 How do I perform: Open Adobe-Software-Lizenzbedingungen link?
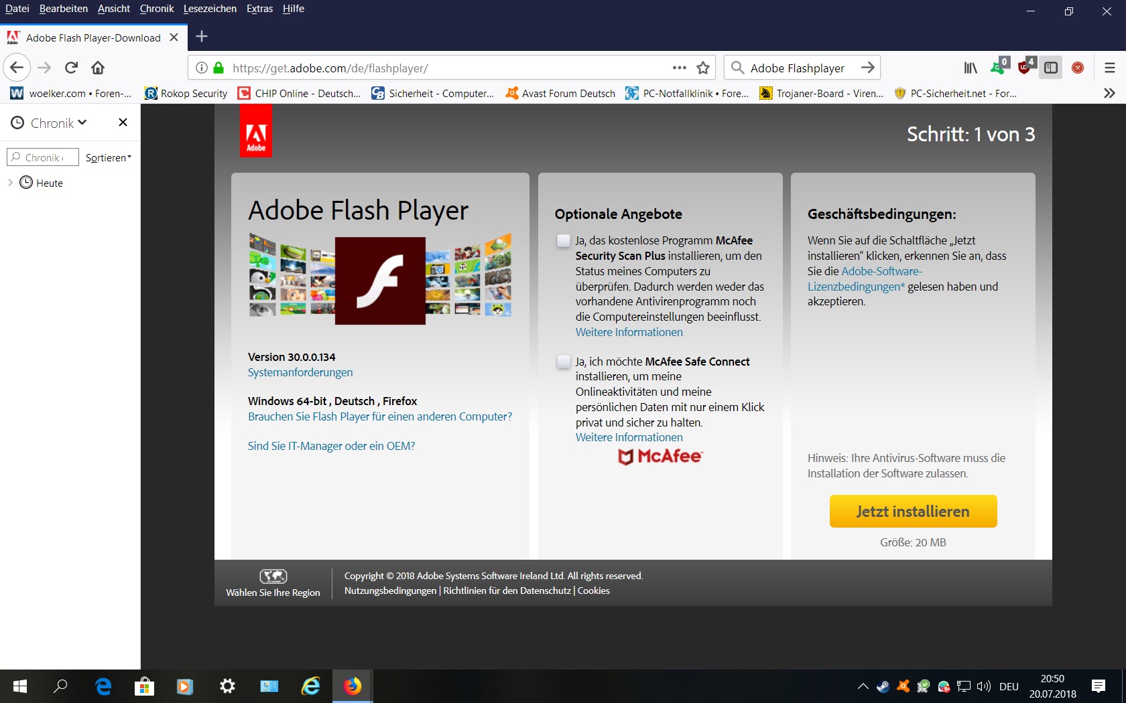point(865,279)
